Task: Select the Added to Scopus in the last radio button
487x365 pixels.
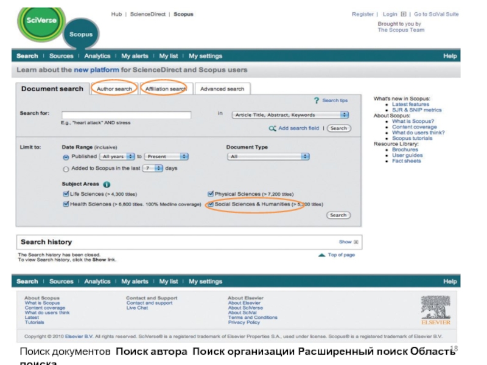Action: 66,169
